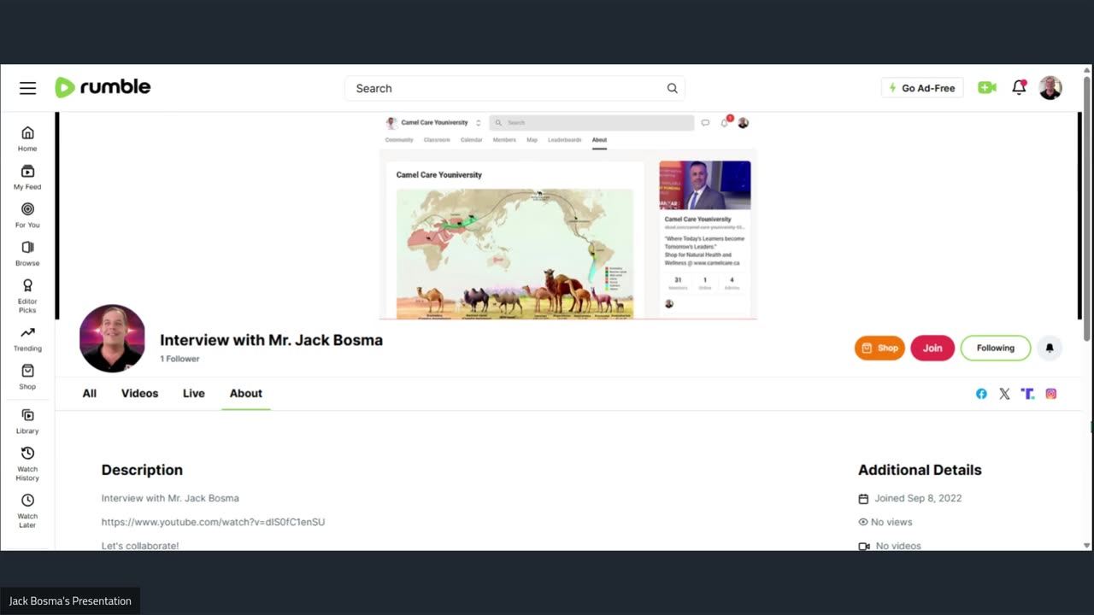Click the page vertical scrollbar

click(1086, 207)
